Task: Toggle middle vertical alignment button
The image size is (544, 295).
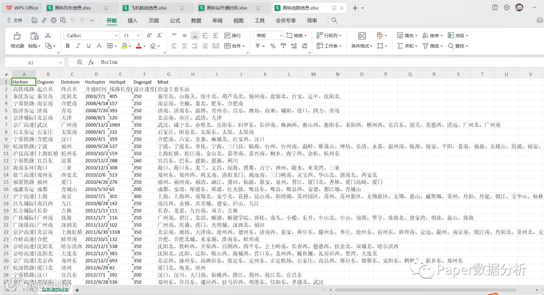Action: click(x=184, y=35)
